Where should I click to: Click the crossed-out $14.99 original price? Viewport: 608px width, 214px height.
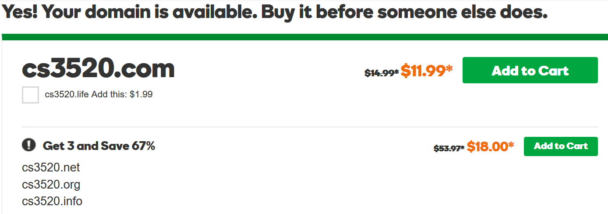pos(379,74)
